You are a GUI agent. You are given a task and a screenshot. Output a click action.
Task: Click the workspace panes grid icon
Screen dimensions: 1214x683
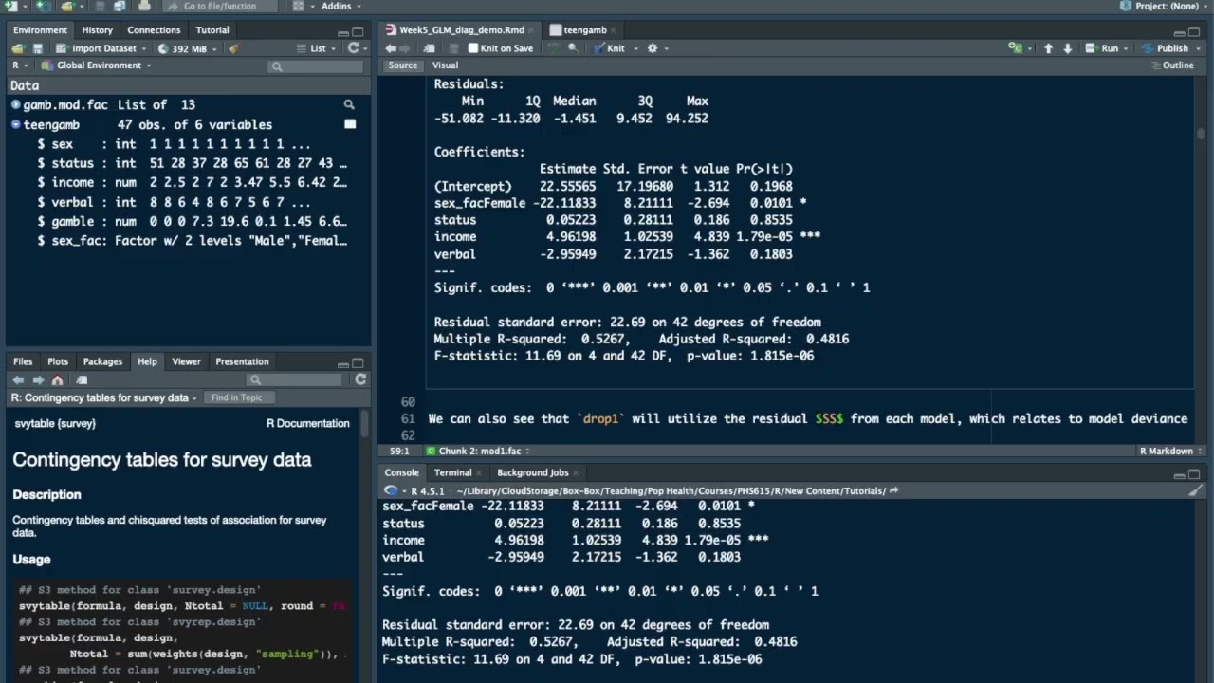298,6
